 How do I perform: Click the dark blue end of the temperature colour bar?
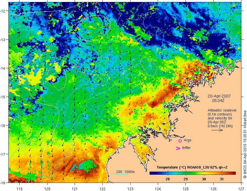pos(152,173)
